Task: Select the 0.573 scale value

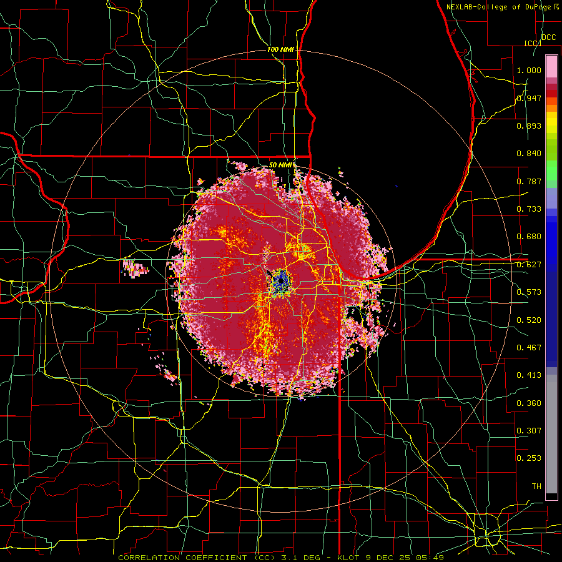Action: click(x=529, y=292)
